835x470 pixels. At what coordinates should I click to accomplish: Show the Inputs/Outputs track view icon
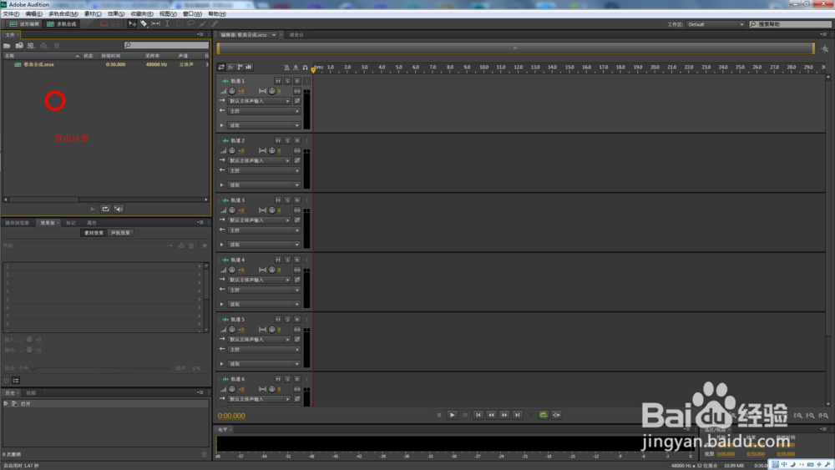[x=221, y=67]
